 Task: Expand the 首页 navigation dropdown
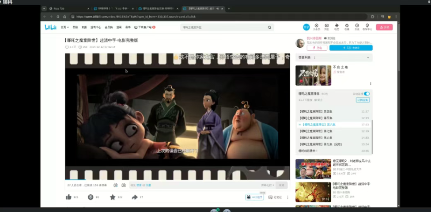pos(64,27)
